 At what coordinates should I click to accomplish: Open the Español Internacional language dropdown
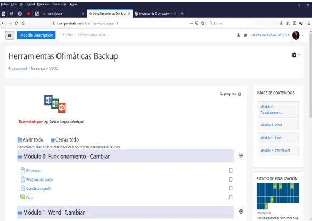84,35
